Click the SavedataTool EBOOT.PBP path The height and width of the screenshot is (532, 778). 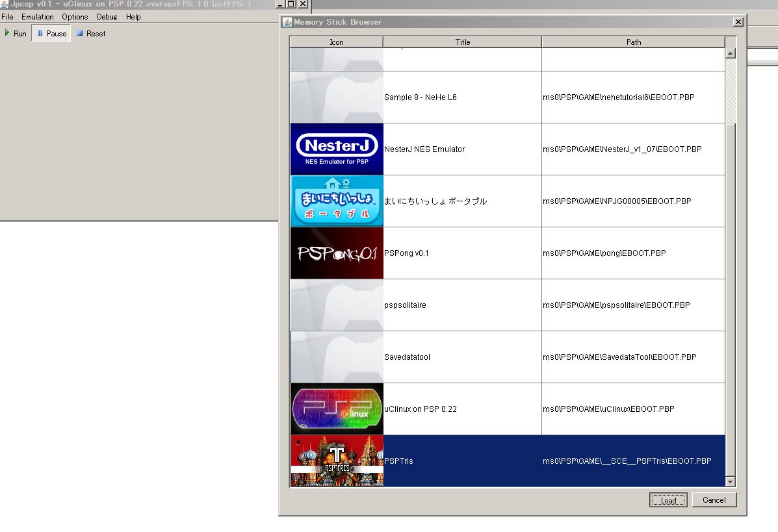point(619,357)
